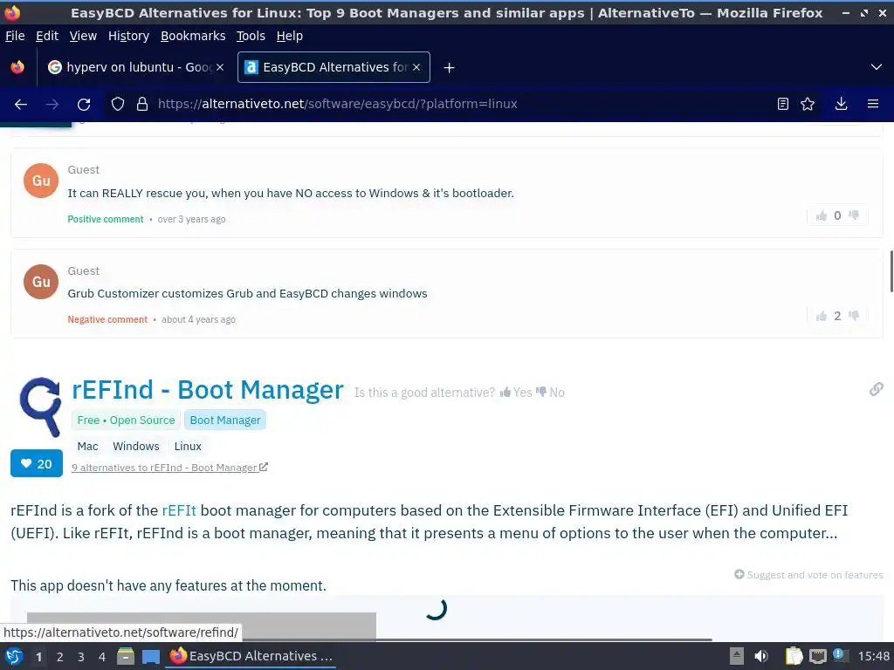Click first Guest avatar icon

point(41,181)
